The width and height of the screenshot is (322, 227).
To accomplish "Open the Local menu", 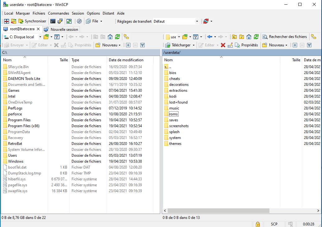I will coord(9,13).
